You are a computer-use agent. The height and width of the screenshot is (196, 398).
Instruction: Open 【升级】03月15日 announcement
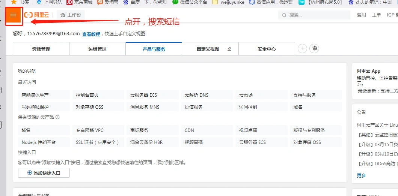tap(377, 145)
